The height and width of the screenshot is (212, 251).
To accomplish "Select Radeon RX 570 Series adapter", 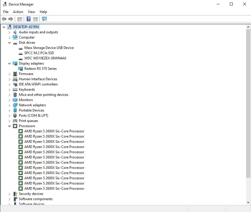I will pos(41,69).
